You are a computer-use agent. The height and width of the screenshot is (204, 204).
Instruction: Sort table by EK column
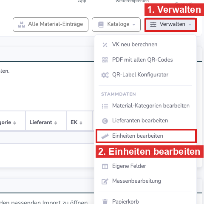point(79,121)
